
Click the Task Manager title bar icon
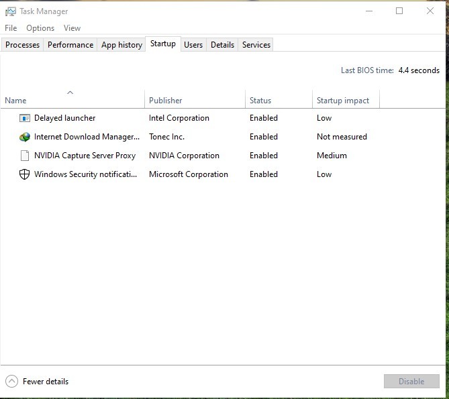(11, 11)
